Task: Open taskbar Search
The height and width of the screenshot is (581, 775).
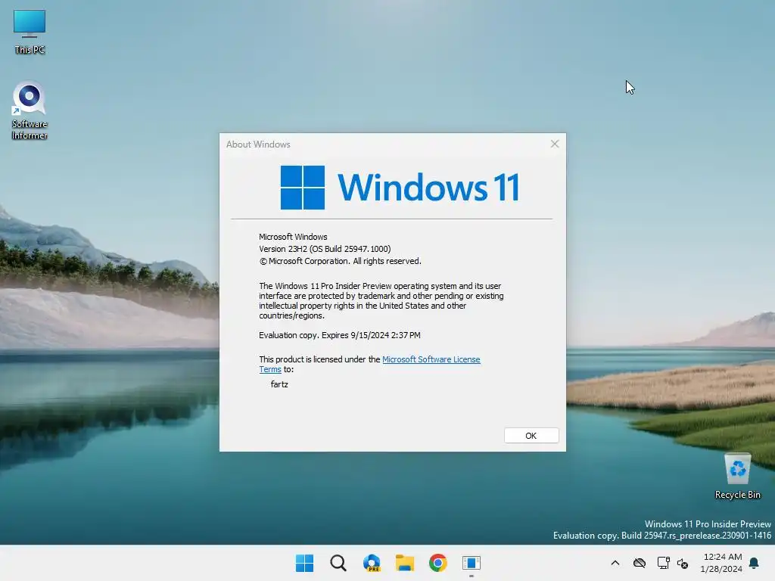Action: click(x=338, y=563)
